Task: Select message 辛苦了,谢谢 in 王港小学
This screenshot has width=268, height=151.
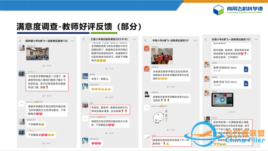Action: (x=100, y=79)
